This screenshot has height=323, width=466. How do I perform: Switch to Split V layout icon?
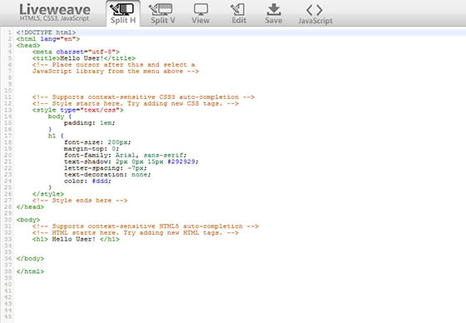tap(161, 9)
